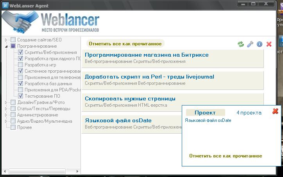Open Языковой файл osDate in the main list

118,120
